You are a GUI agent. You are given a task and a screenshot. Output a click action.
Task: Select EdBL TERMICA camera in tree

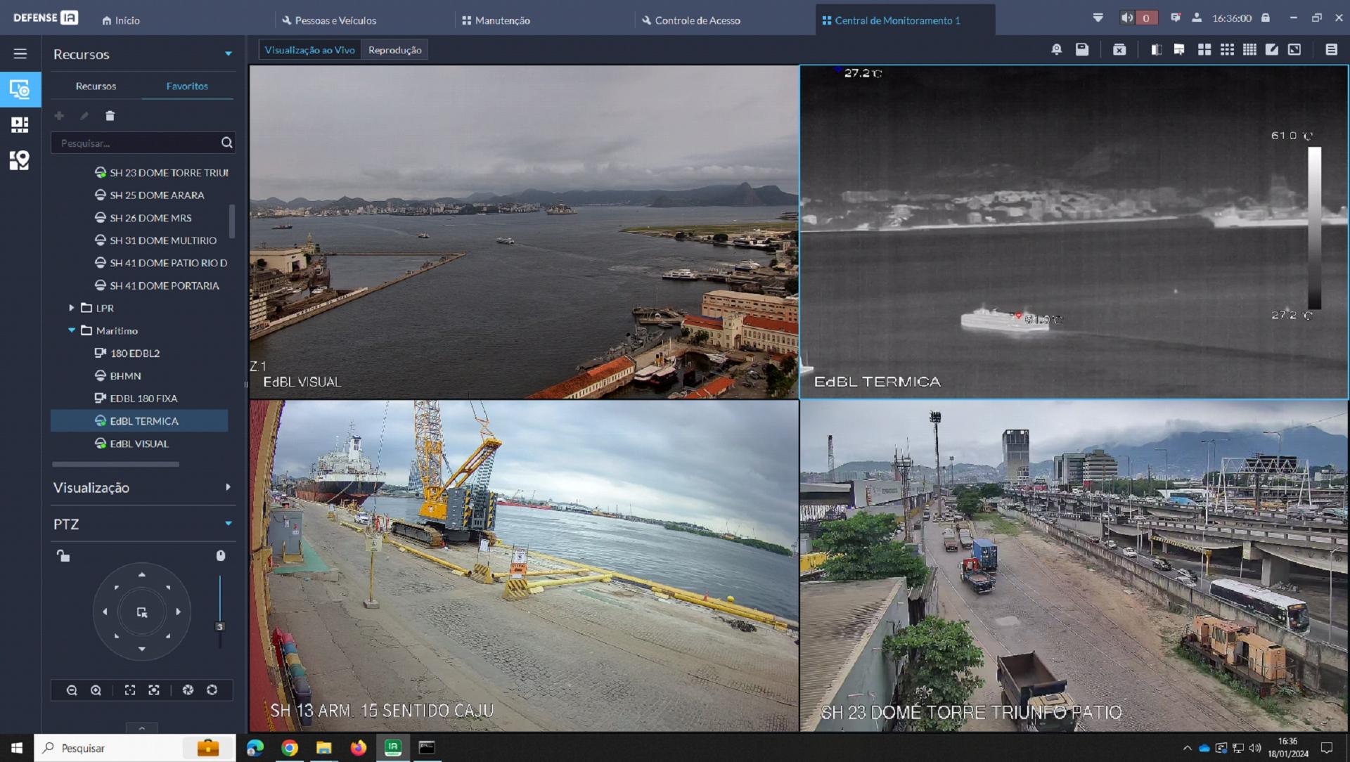click(x=139, y=421)
